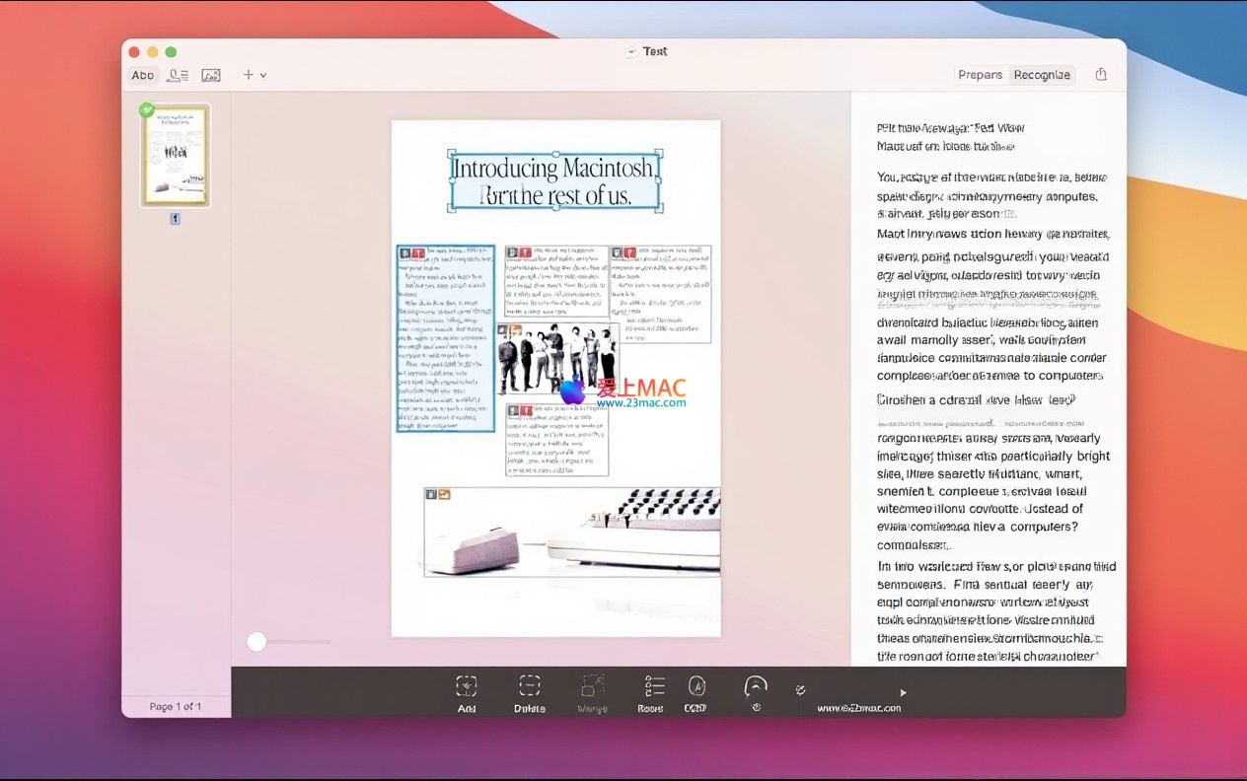
Task: Open the Share menu icon
Action: click(x=1101, y=75)
